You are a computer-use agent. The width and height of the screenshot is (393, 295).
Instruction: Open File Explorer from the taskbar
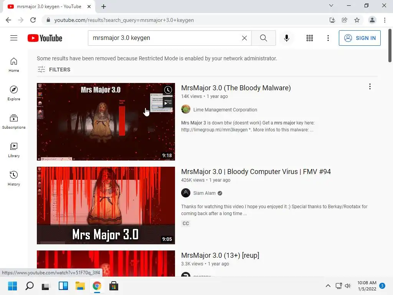click(x=80, y=286)
